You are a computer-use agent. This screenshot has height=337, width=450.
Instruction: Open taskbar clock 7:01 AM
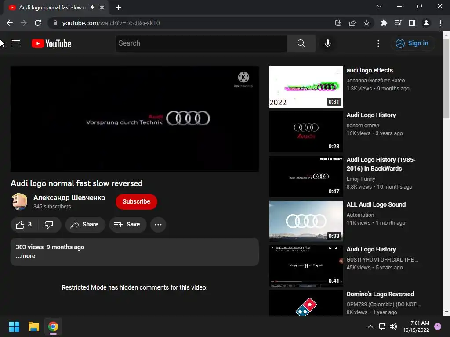[416, 326]
